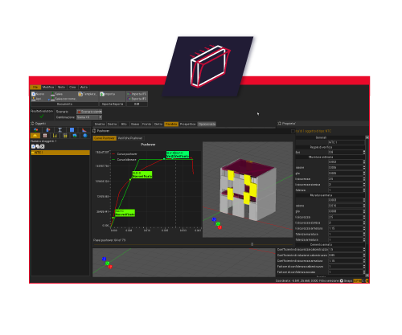Click the delete object icon above the list

[x=43, y=146]
